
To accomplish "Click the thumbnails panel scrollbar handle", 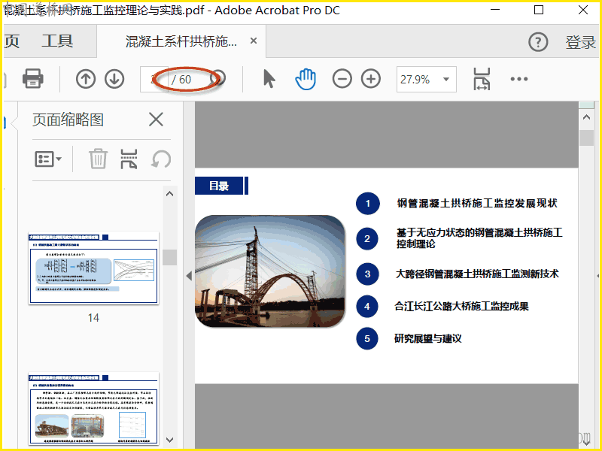I will point(170,257).
